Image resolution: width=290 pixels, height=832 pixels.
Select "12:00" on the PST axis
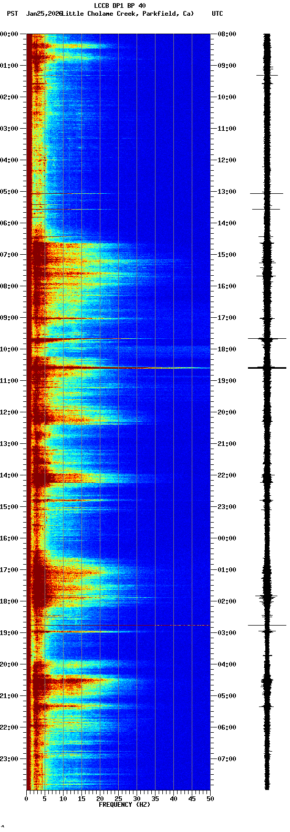9,412
